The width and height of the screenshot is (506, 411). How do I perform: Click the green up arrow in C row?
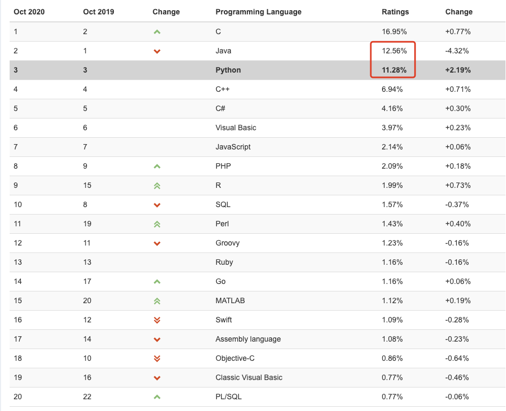tap(157, 32)
